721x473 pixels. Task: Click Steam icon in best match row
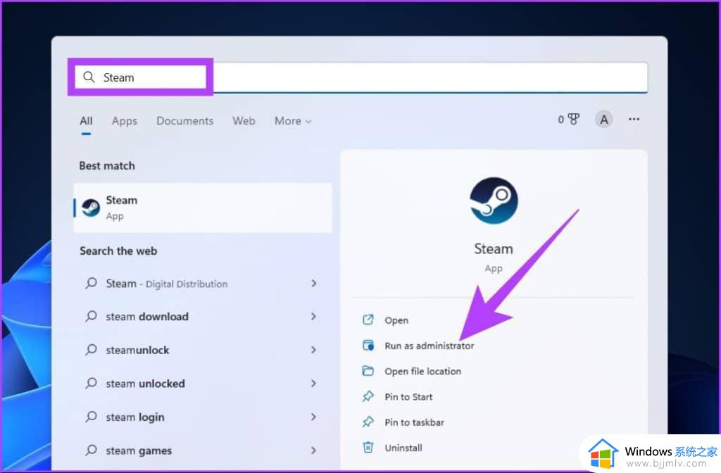[91, 208]
